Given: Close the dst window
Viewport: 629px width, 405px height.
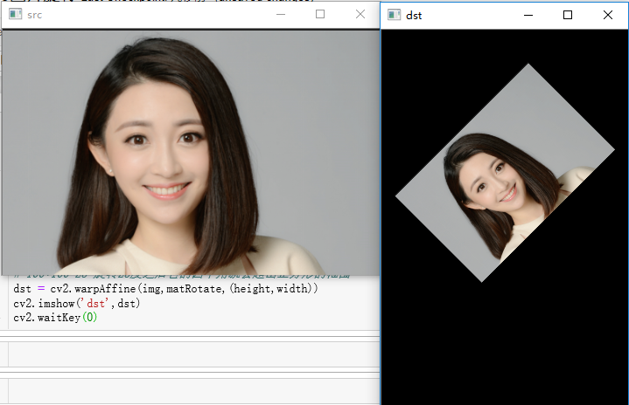Looking at the screenshot, I should click(x=608, y=15).
